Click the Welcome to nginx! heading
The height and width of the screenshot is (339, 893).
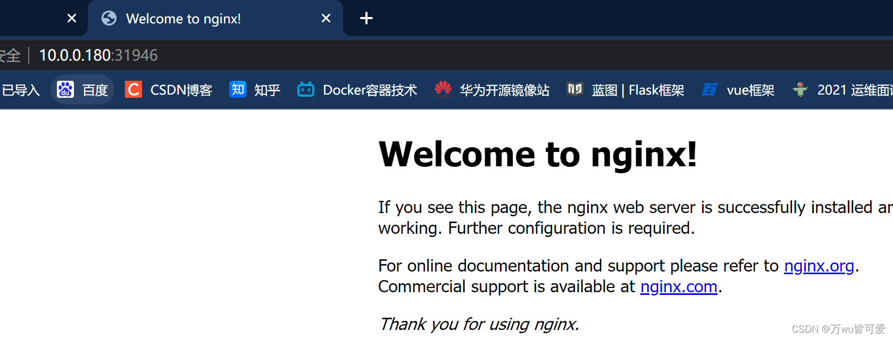(538, 154)
